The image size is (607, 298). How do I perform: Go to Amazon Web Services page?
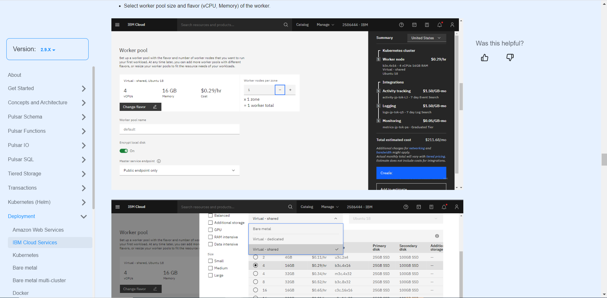point(38,230)
